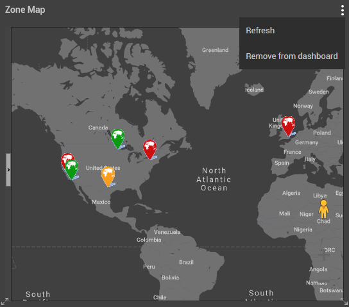349x307 pixels.
Task: Click the Italy label on the map
Action: click(x=310, y=159)
